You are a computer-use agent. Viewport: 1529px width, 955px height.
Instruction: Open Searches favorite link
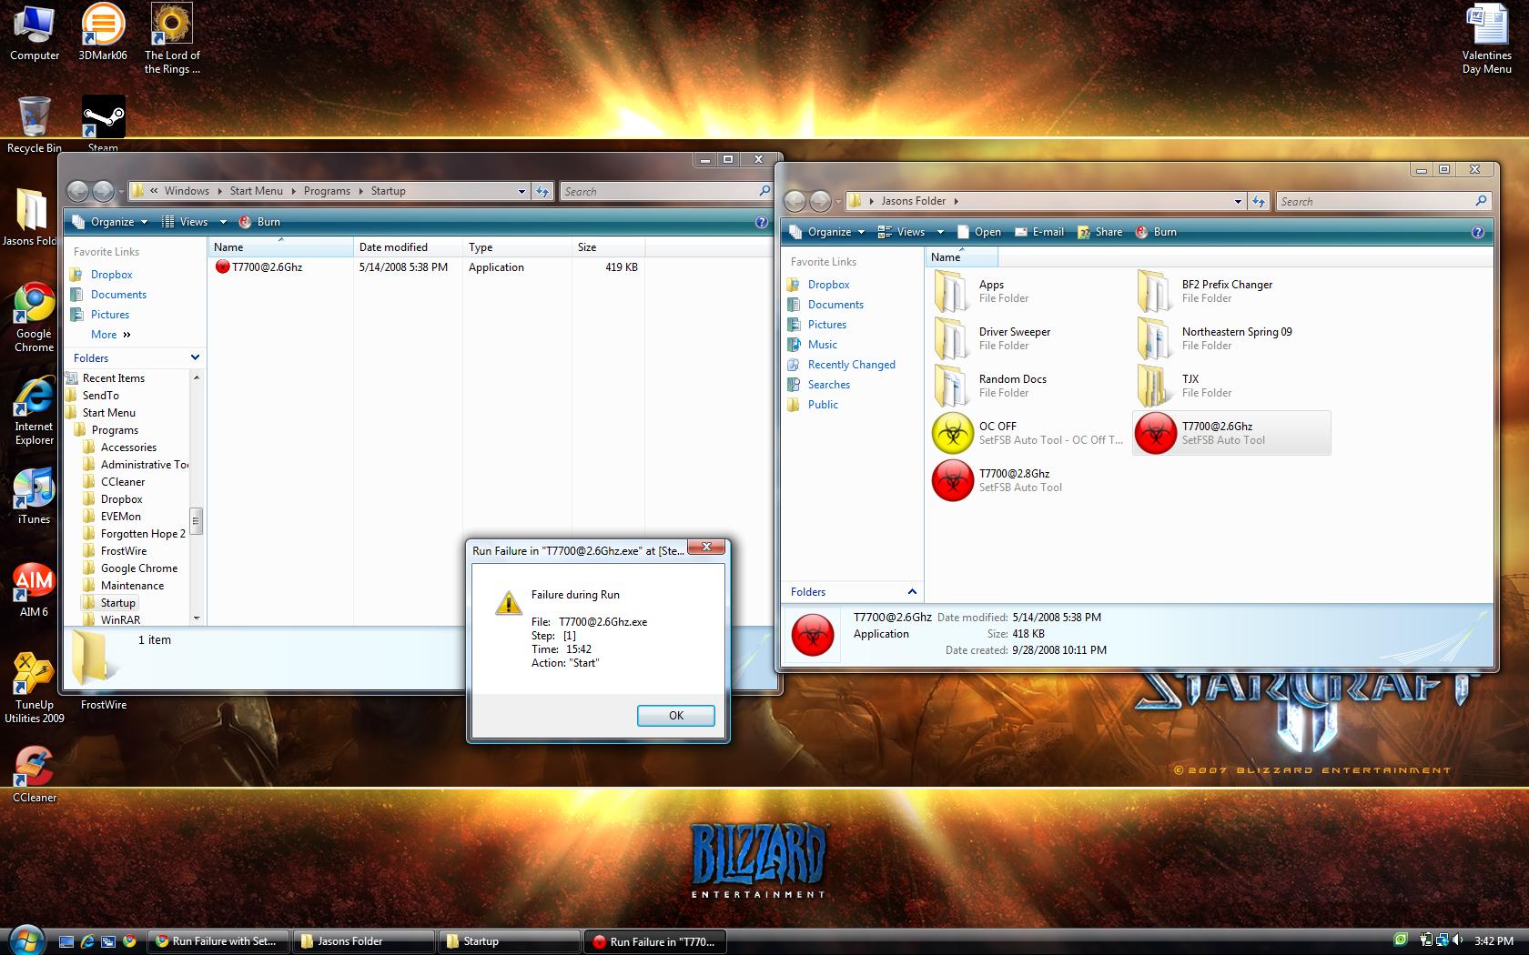(x=828, y=385)
